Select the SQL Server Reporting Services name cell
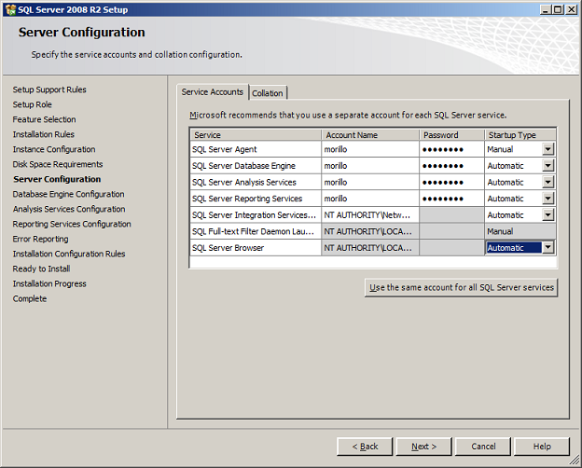 click(256, 199)
